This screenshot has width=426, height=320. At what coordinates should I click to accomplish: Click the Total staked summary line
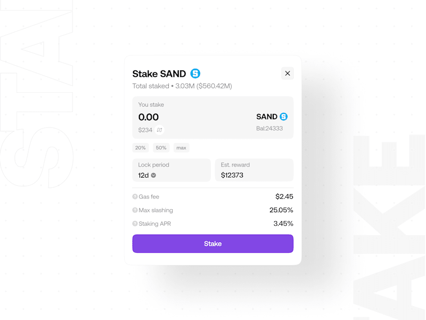click(182, 86)
